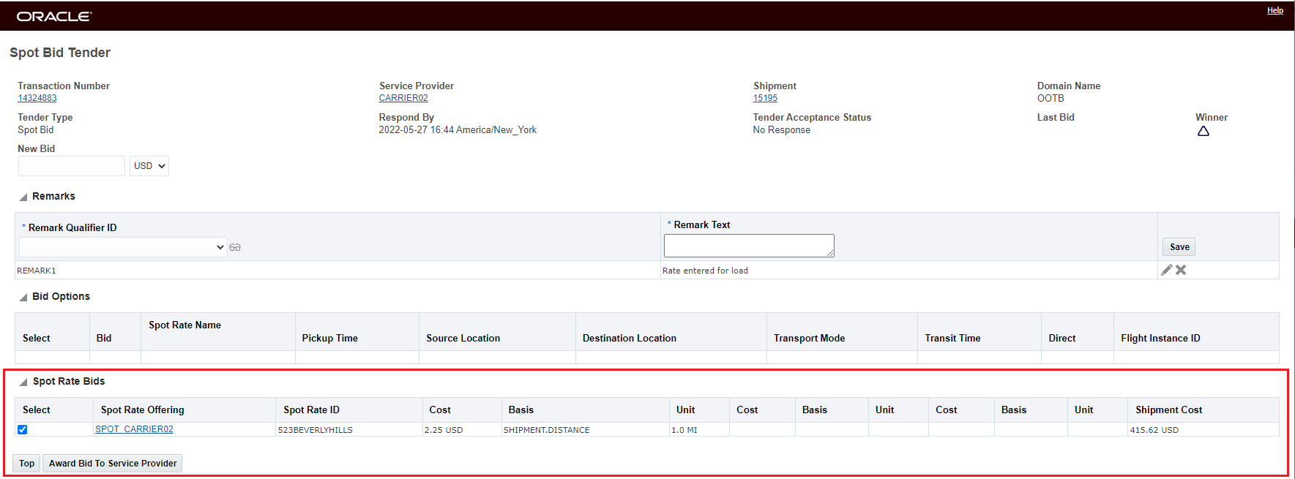The height and width of the screenshot is (479, 1295).
Task: Click the pencil edit icon for REMARK1
Action: (x=1167, y=270)
